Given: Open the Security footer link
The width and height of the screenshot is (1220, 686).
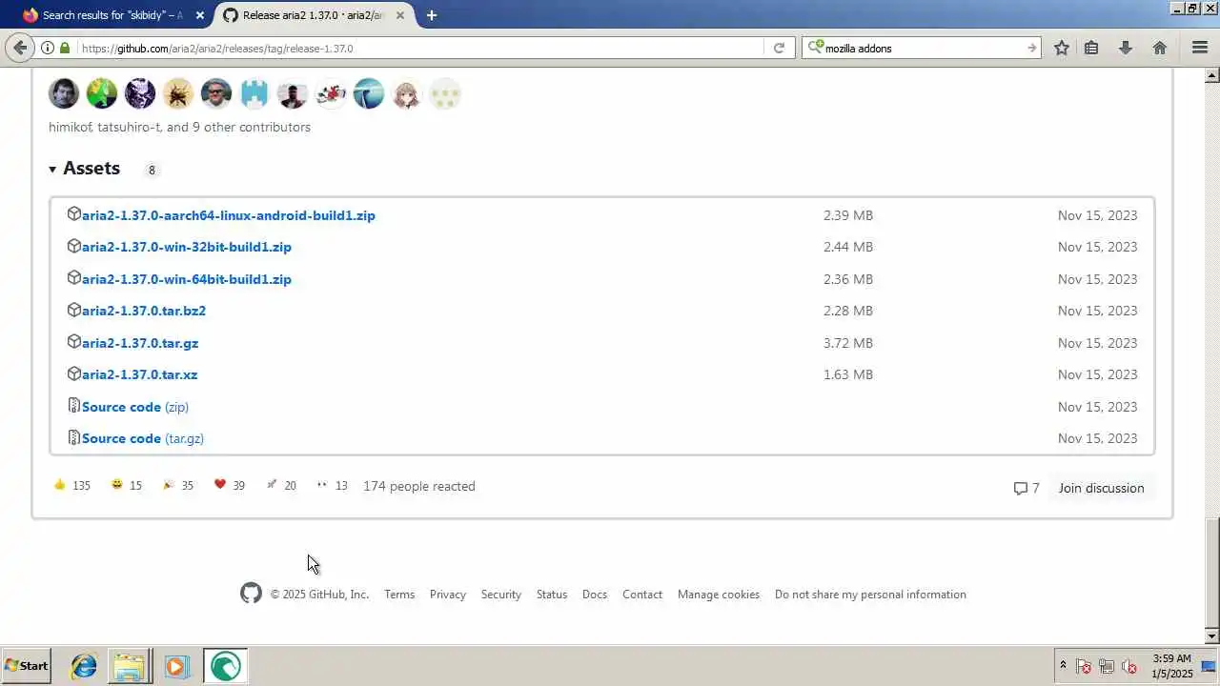Looking at the screenshot, I should (x=501, y=595).
